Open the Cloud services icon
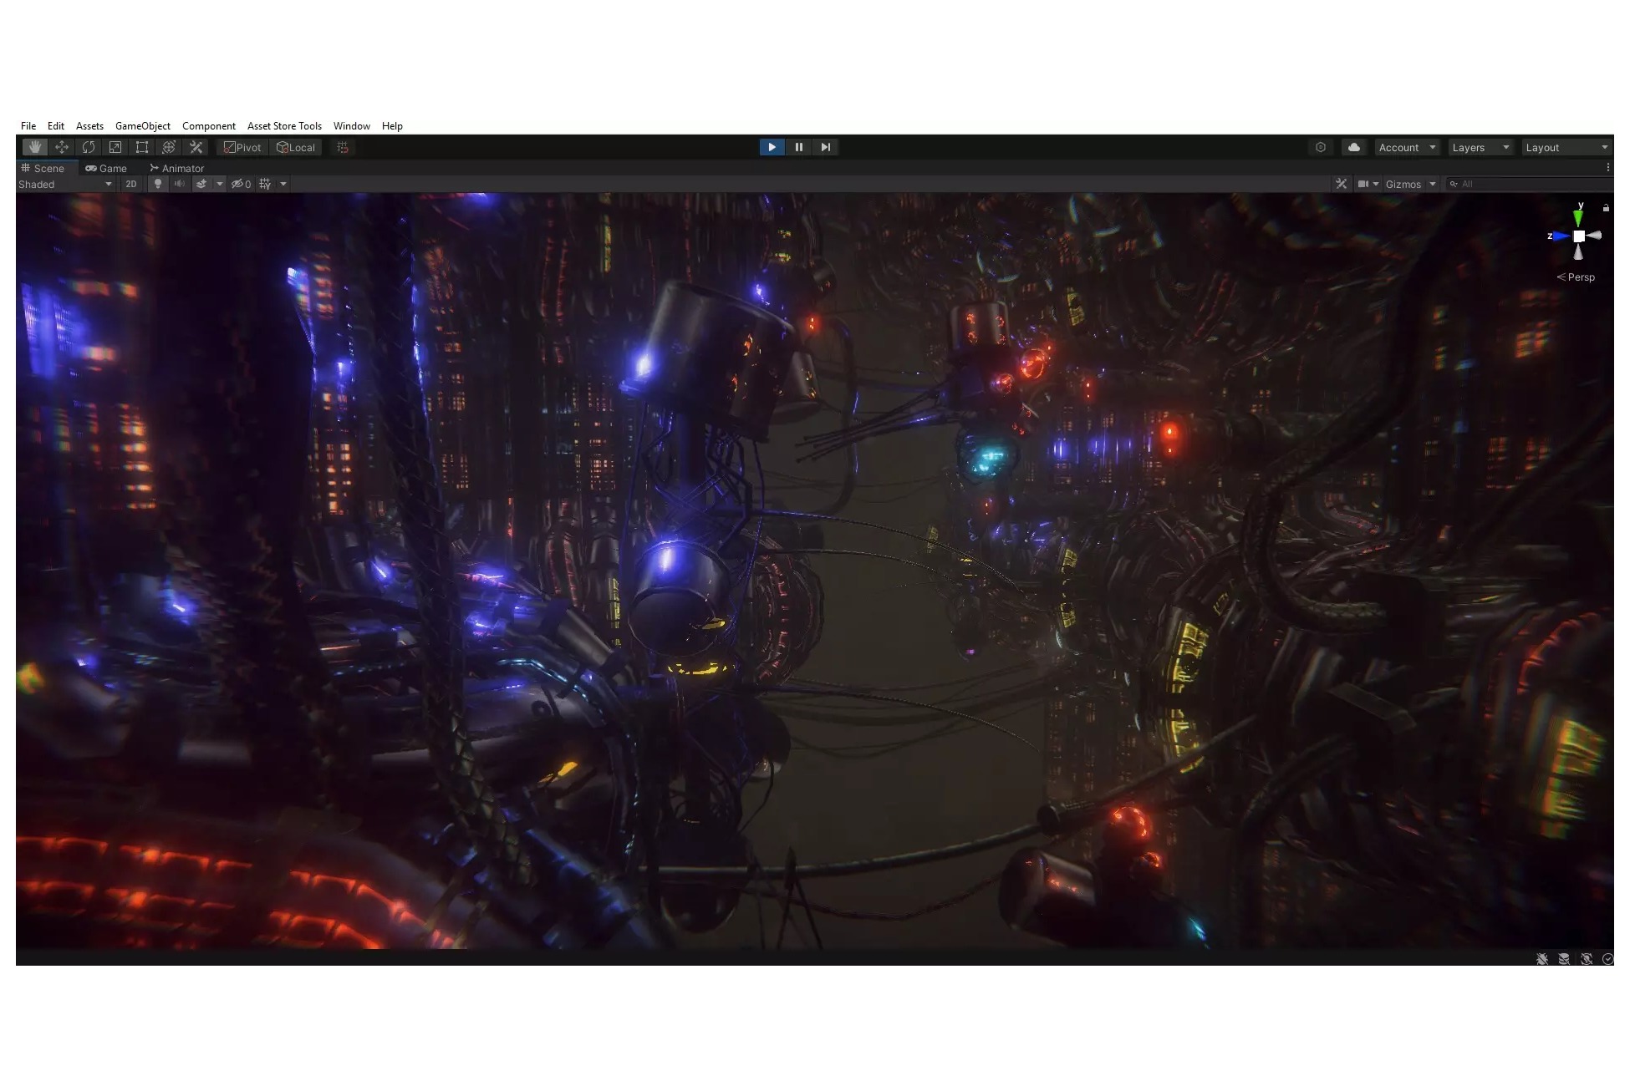This screenshot has width=1630, height=1086. (x=1354, y=147)
